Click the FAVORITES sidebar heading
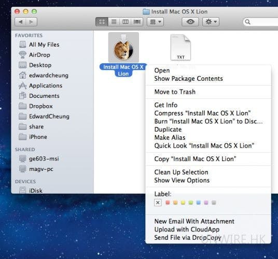The image size is (278, 259). (x=29, y=35)
